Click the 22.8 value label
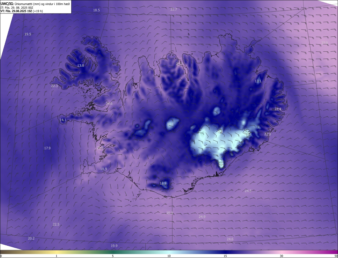This screenshot has width=338, height=258. point(267,134)
